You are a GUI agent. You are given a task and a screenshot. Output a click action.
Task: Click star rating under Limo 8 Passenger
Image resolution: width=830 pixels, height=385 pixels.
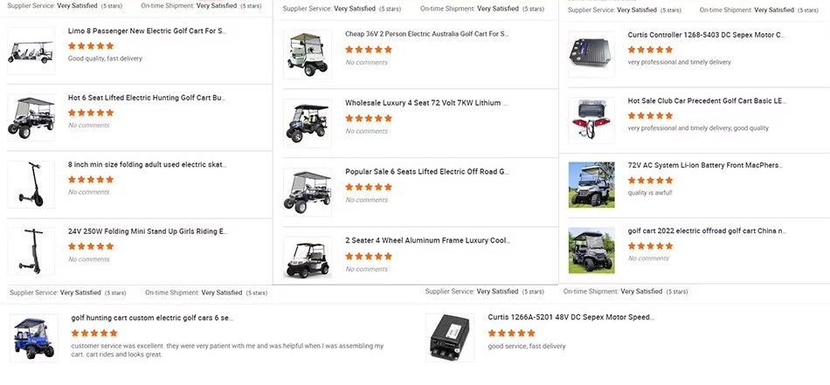91,46
